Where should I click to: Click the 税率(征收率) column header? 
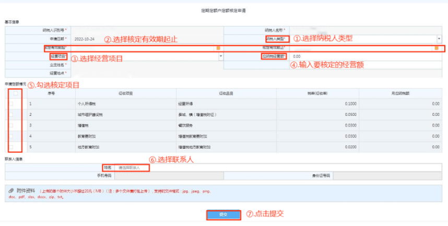click(x=317, y=93)
